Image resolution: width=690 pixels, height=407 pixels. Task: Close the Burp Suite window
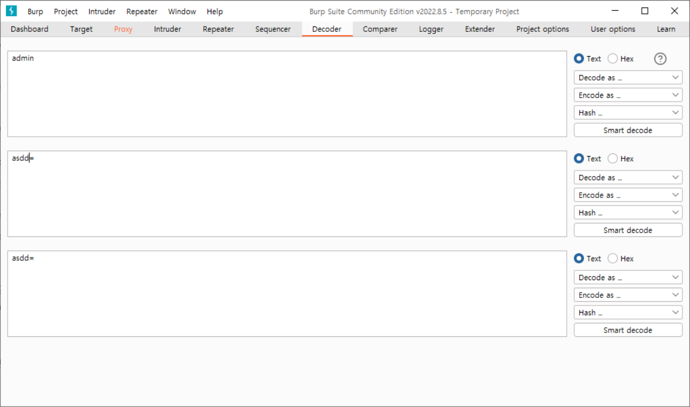674,11
